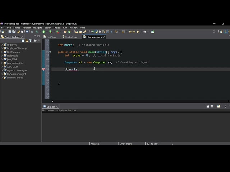
Task: Click the Pin Editor icon after Forward arrow
Action: [x=152, y=32]
